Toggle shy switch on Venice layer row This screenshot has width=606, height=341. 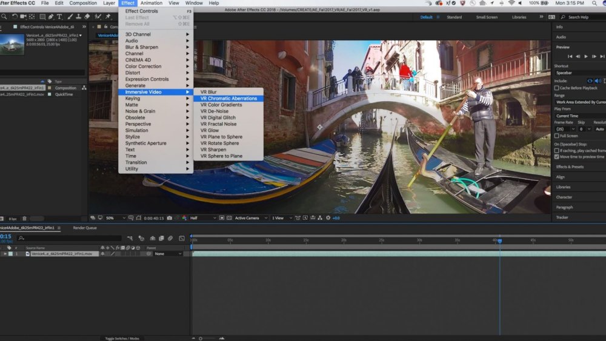click(x=102, y=254)
